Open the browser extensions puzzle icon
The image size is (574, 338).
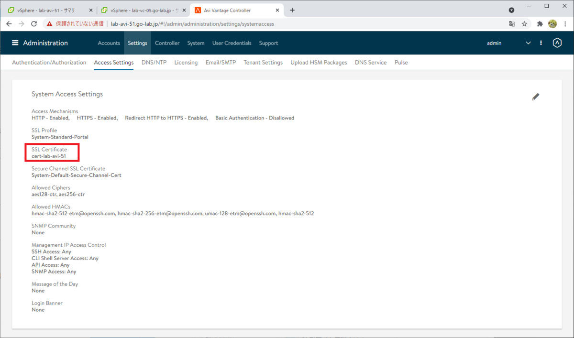(x=540, y=23)
